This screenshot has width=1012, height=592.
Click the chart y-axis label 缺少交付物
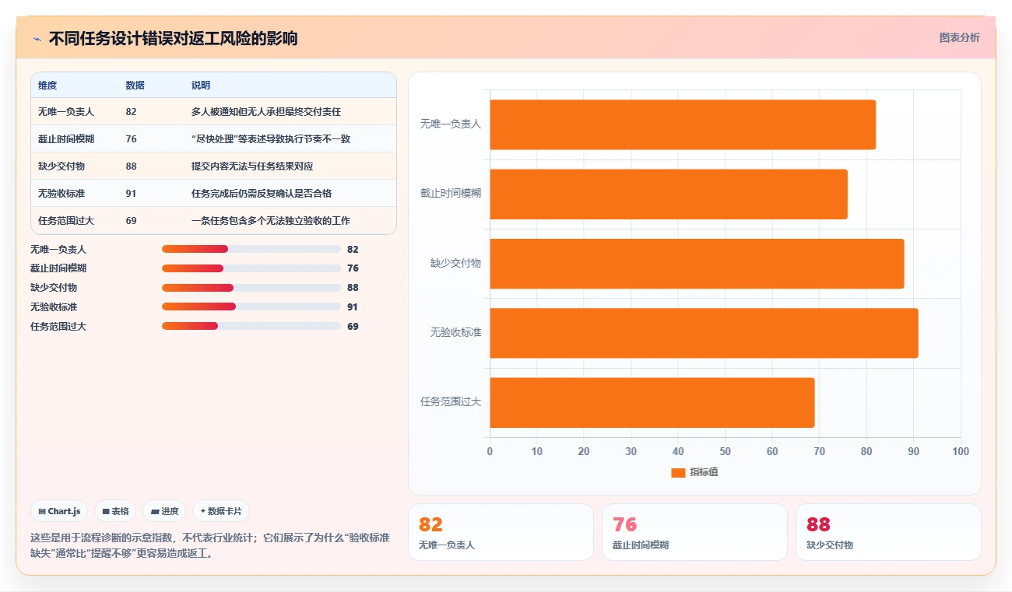455,263
